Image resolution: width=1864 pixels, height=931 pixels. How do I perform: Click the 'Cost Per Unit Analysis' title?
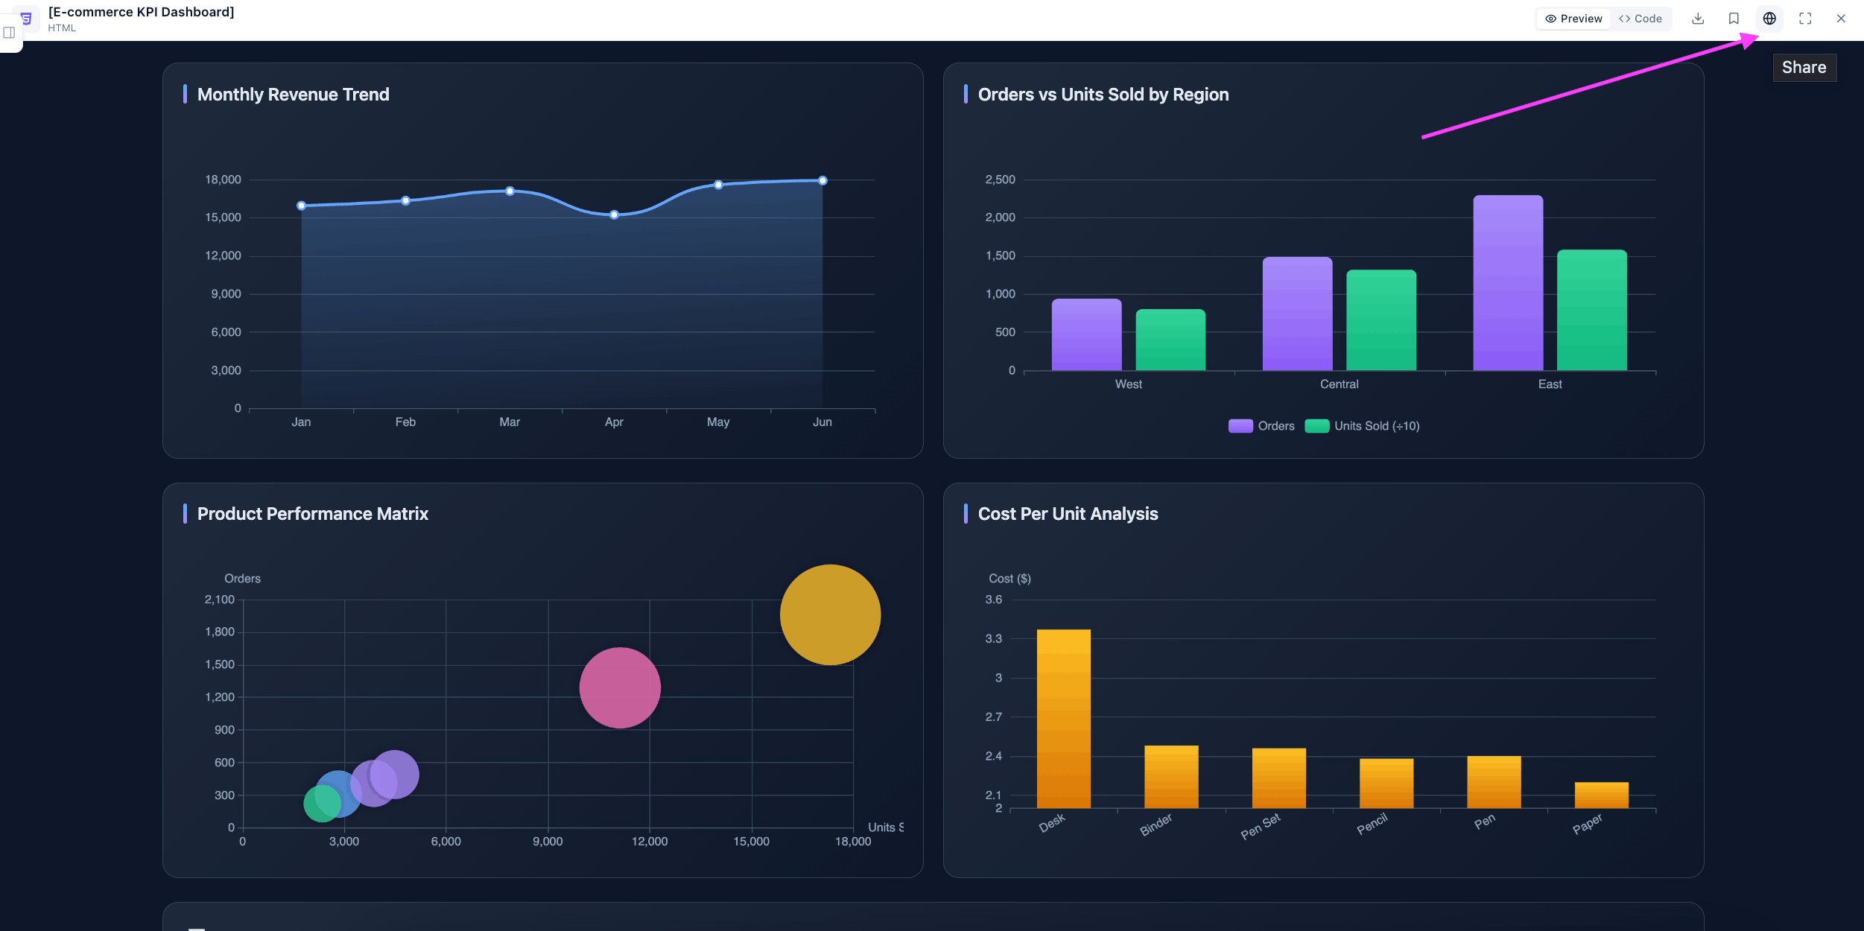pyautogui.click(x=1068, y=514)
